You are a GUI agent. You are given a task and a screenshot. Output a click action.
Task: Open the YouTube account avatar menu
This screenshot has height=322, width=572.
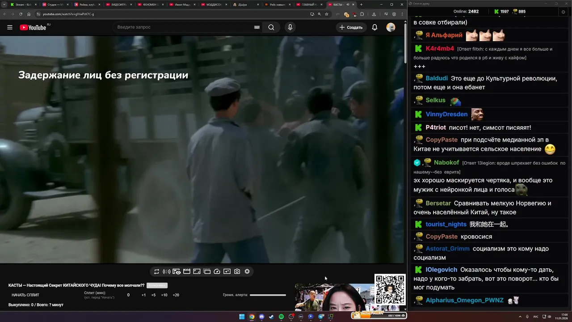(391, 27)
